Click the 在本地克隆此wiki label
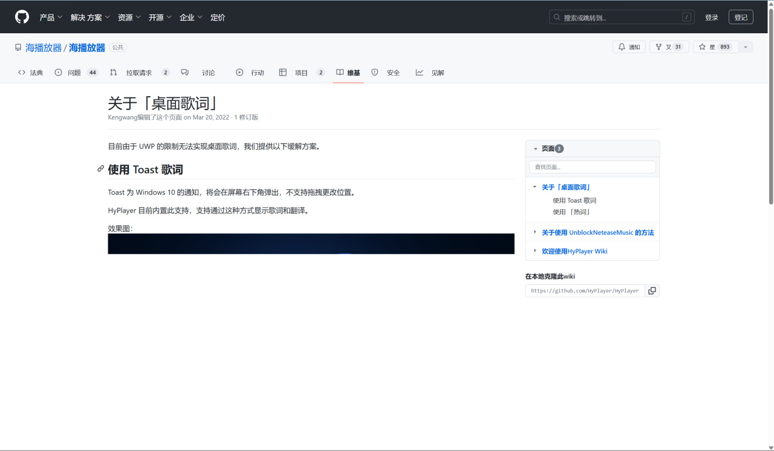 coord(550,276)
